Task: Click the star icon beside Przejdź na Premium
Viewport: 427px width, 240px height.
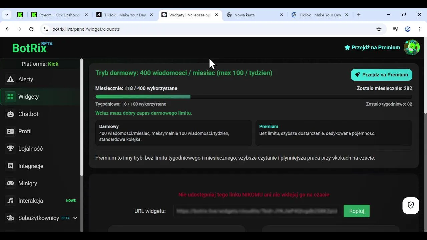Action: (347, 47)
